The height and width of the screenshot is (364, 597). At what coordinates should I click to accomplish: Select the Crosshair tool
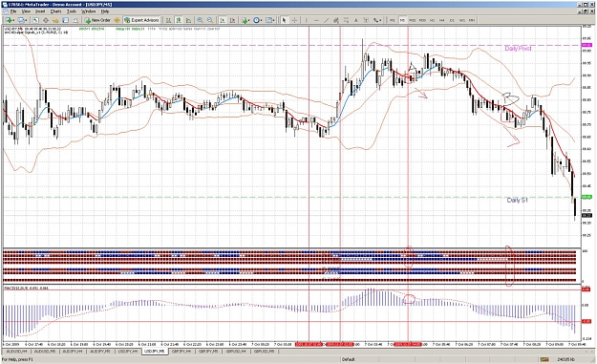pos(294,20)
